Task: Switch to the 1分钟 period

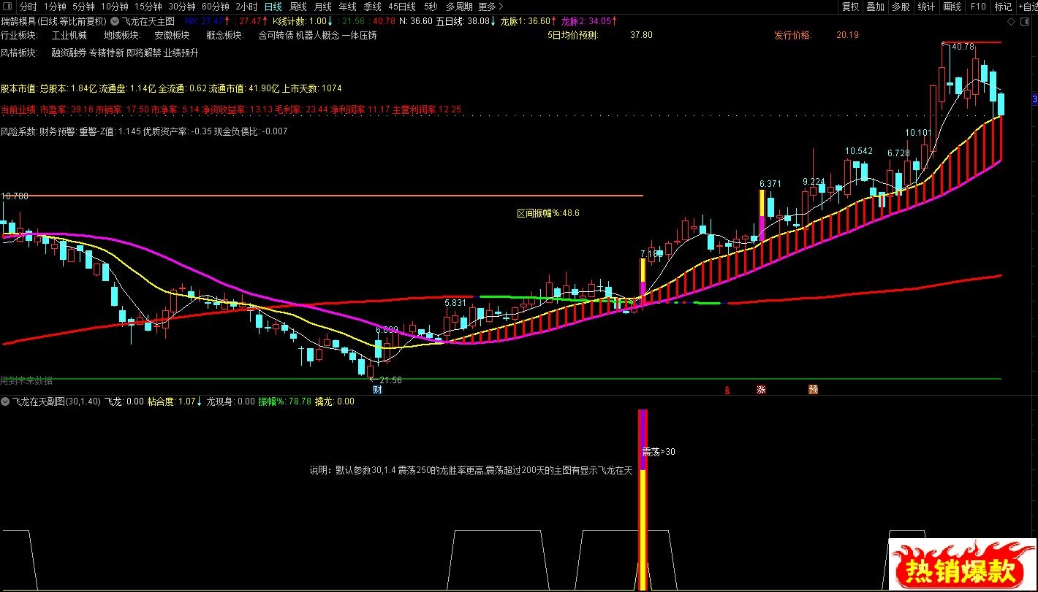Action: [x=55, y=7]
